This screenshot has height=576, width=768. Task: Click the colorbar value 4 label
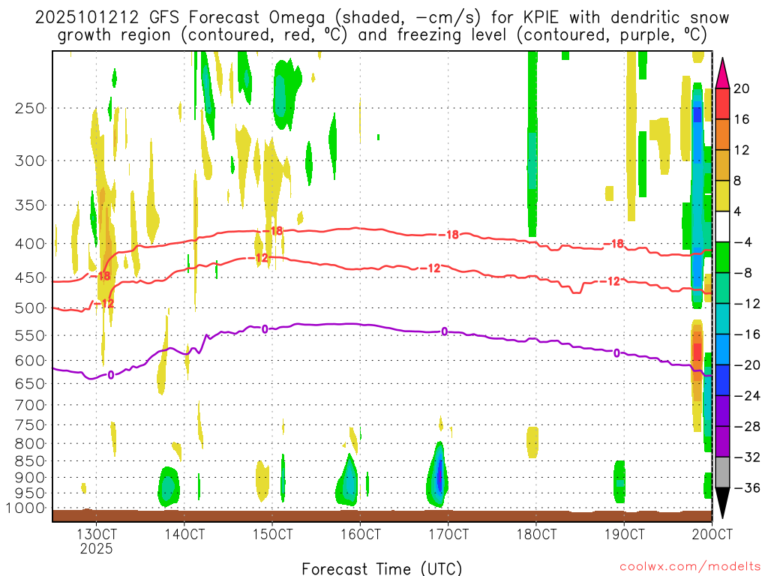click(737, 211)
